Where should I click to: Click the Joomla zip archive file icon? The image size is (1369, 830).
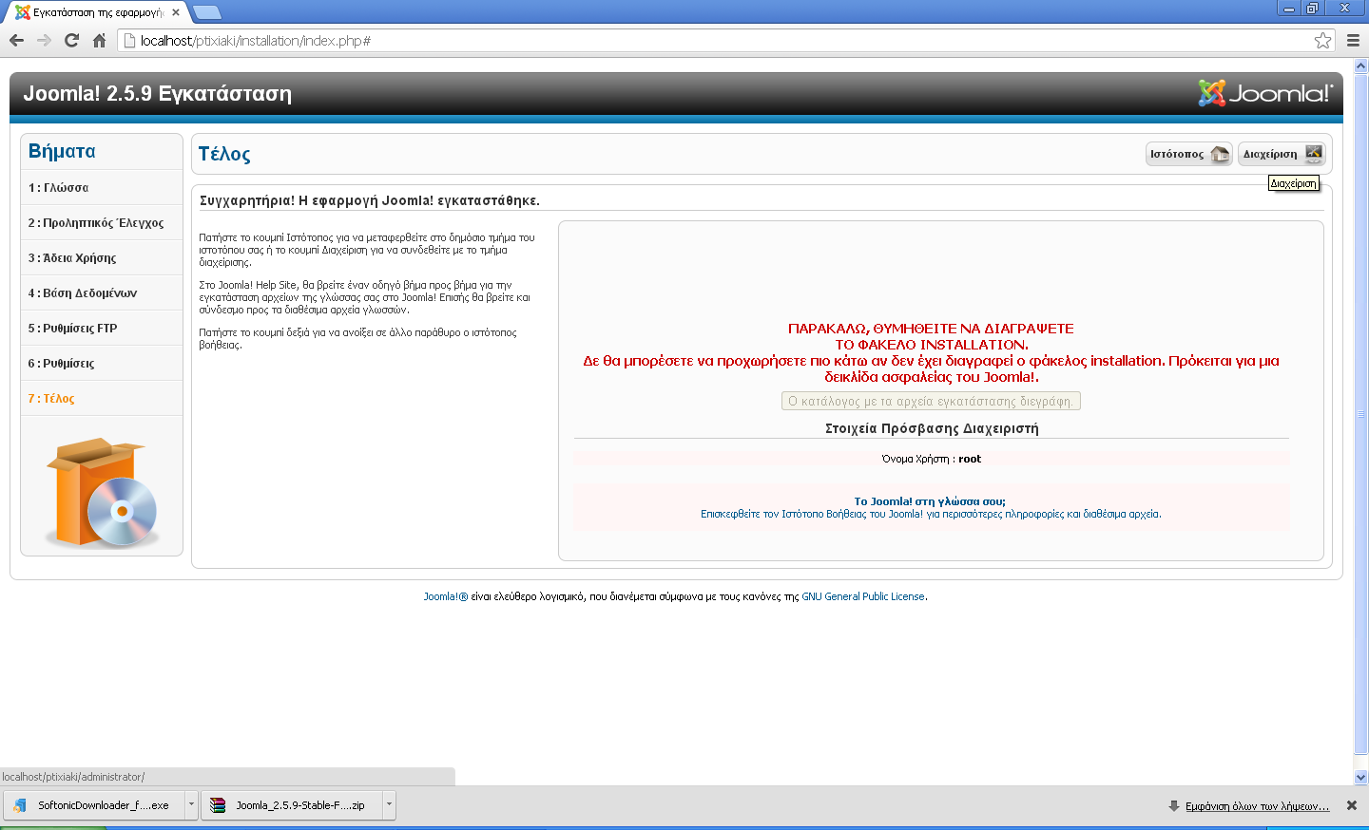point(218,805)
